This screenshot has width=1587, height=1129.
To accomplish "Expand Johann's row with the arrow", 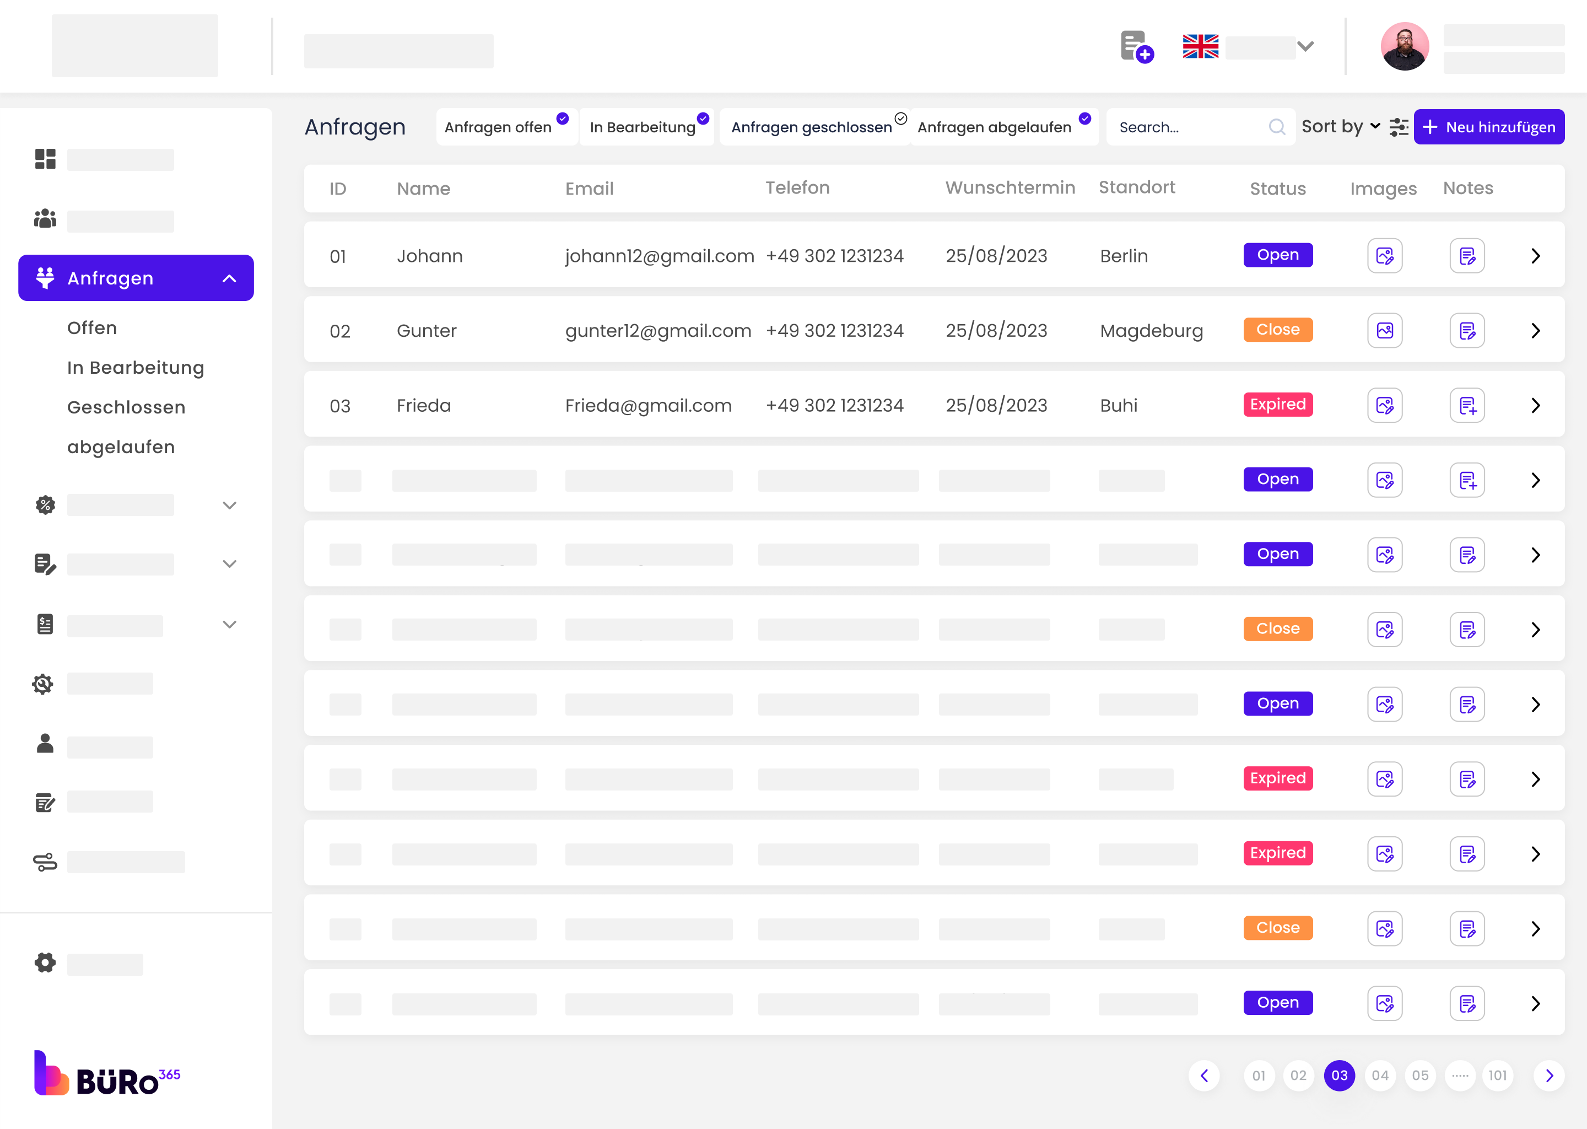I will point(1536,256).
